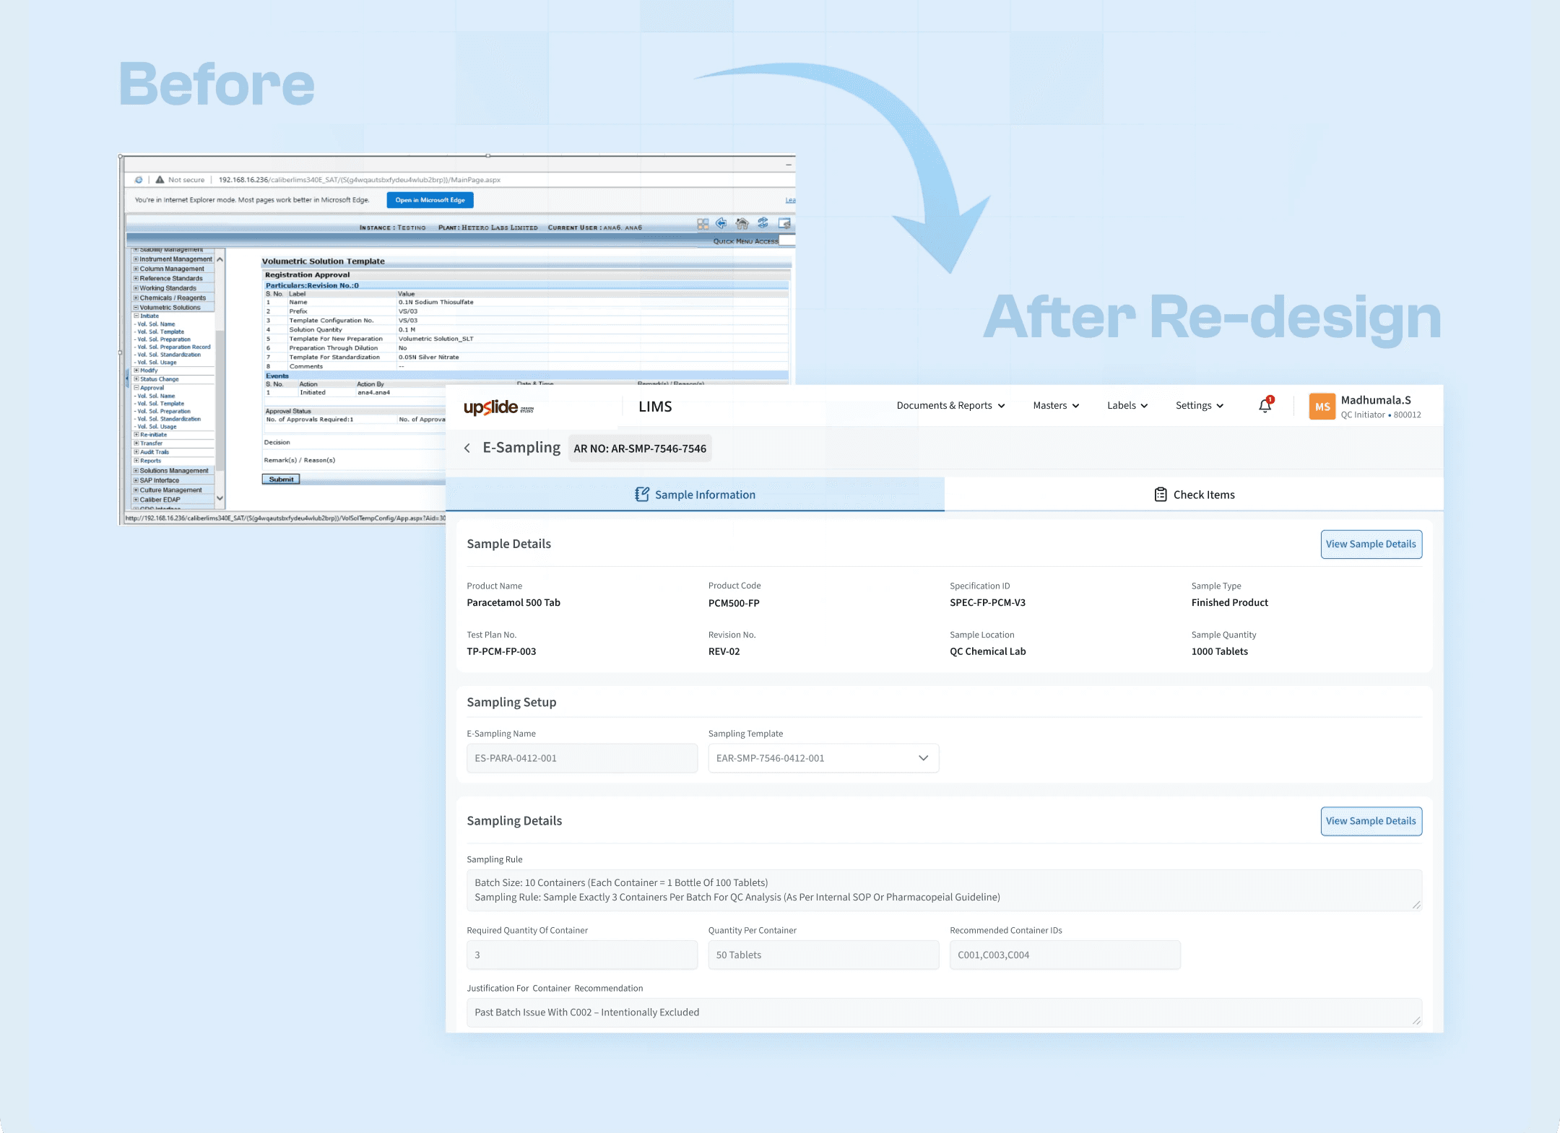Click the back chevron beside E-Sampling

tap(467, 448)
